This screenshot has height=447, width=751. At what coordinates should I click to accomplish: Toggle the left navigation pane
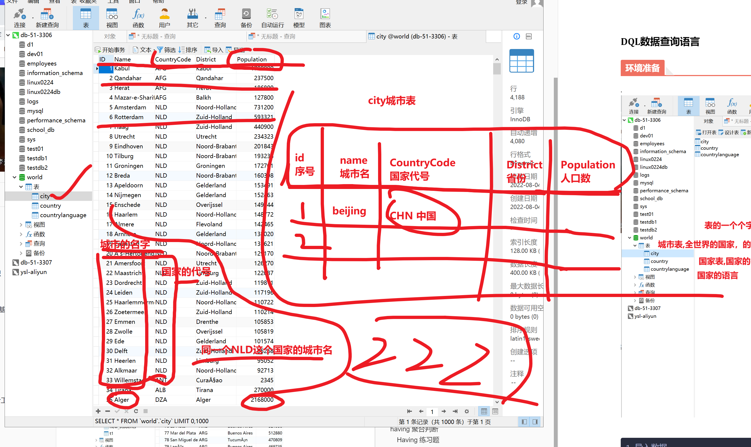click(524, 422)
